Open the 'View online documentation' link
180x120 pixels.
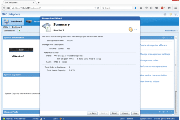[x=154, y=75]
